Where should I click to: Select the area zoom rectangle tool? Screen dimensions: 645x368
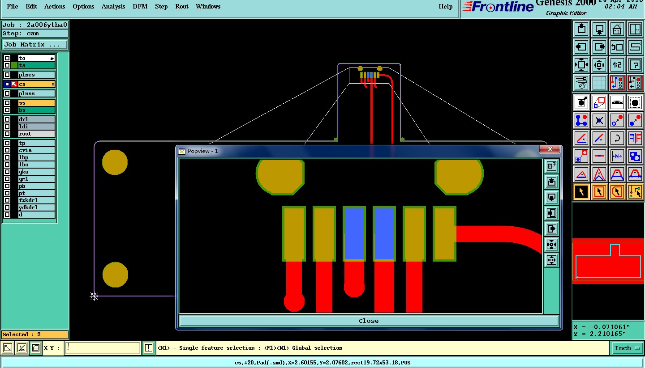(599, 102)
